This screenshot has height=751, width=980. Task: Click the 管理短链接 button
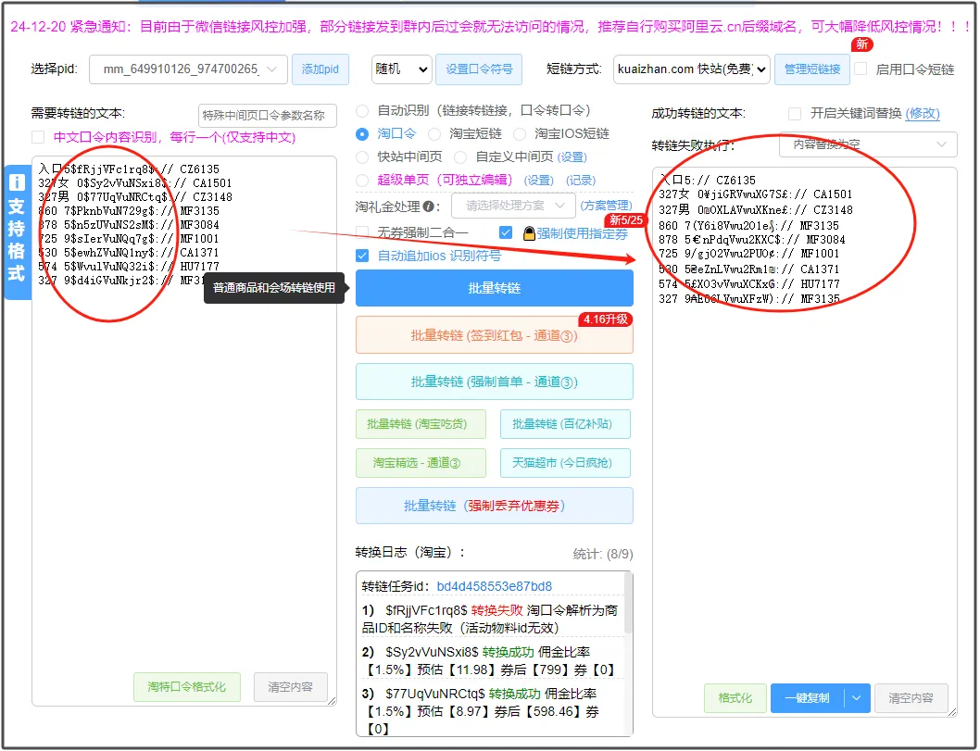[x=811, y=69]
